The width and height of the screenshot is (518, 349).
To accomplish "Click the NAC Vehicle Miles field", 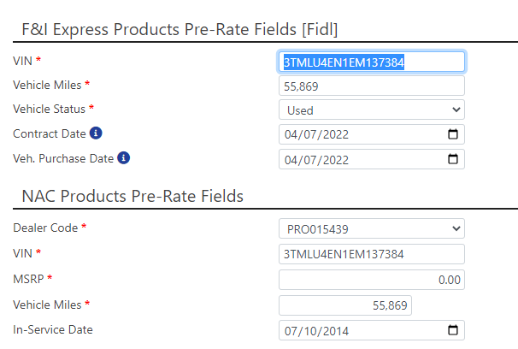I will [x=345, y=305].
